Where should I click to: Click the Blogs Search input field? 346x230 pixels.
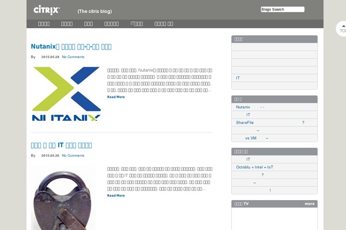coord(283,9)
